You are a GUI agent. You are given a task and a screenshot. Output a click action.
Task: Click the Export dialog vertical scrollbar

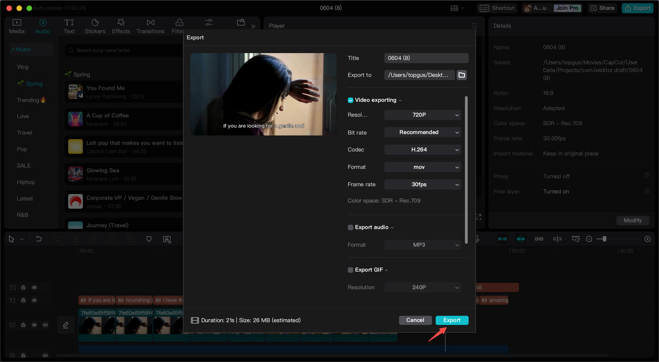coord(466,170)
